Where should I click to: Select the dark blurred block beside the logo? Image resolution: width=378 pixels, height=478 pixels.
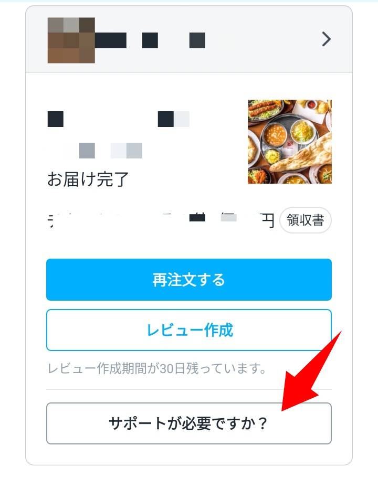click(110, 40)
